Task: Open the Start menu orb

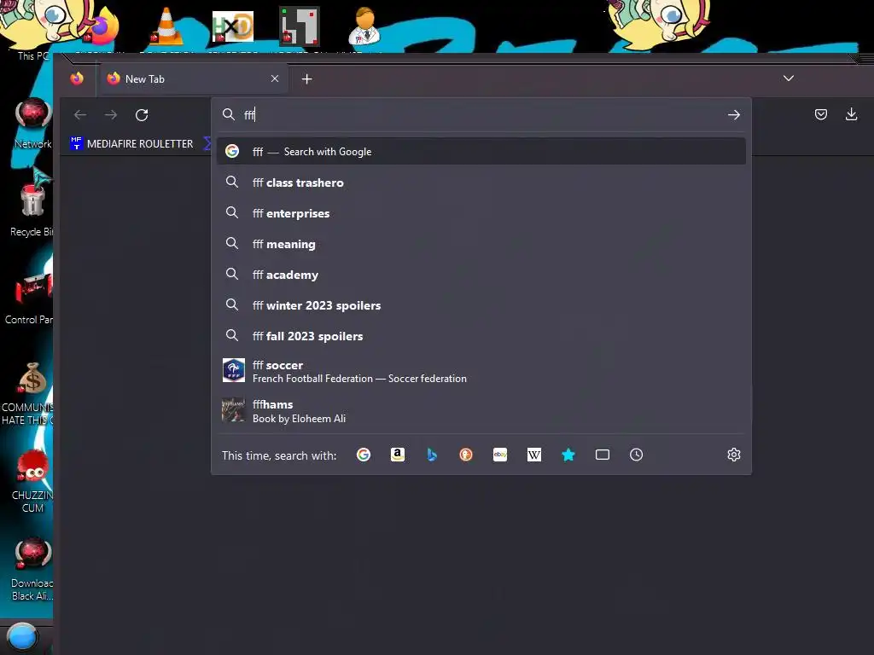Action: pyautogui.click(x=22, y=637)
